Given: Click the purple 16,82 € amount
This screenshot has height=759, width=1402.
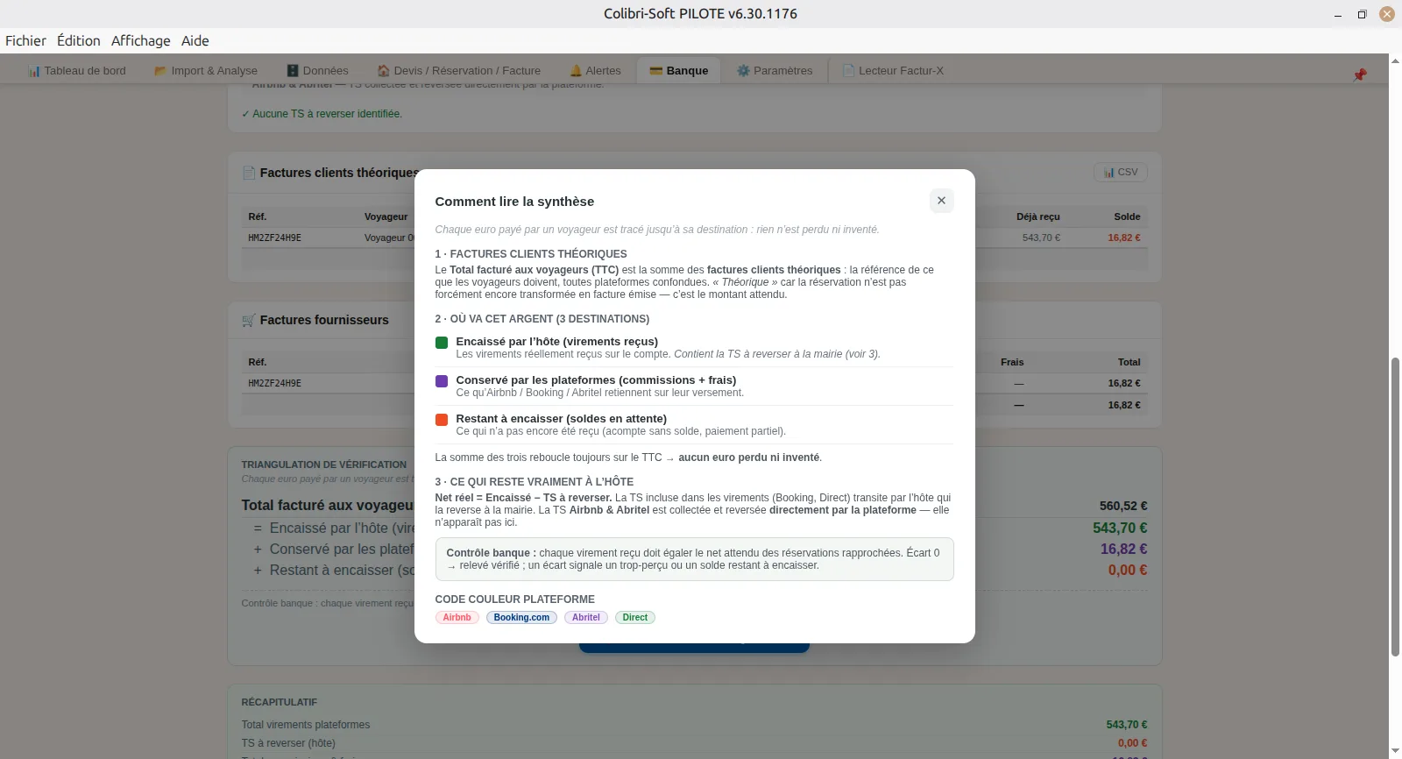Looking at the screenshot, I should click(1124, 549).
